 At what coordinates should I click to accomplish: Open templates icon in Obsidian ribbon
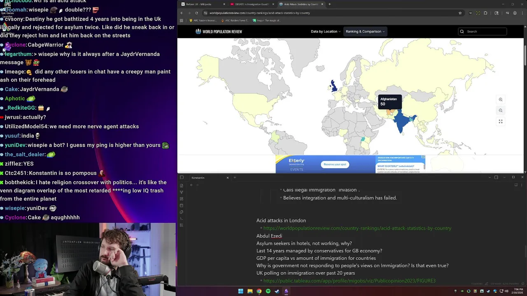click(x=182, y=212)
